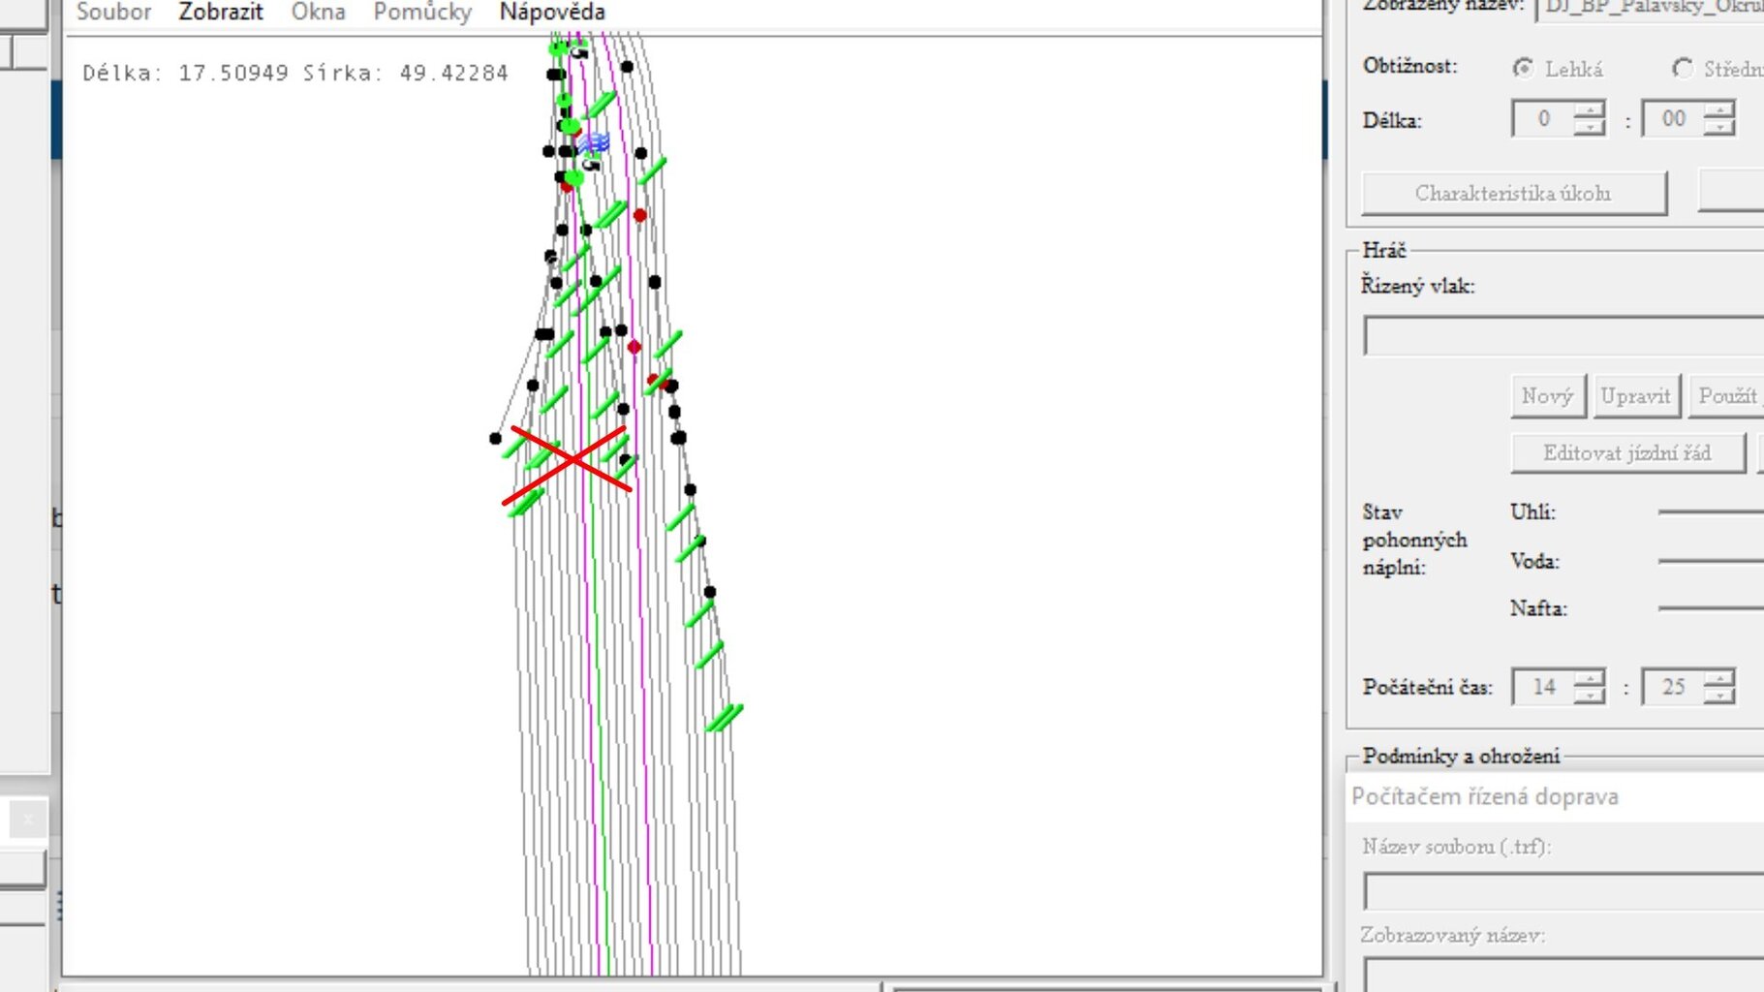The width and height of the screenshot is (1764, 992).
Task: Open the Zobrazit menu
Action: (220, 13)
